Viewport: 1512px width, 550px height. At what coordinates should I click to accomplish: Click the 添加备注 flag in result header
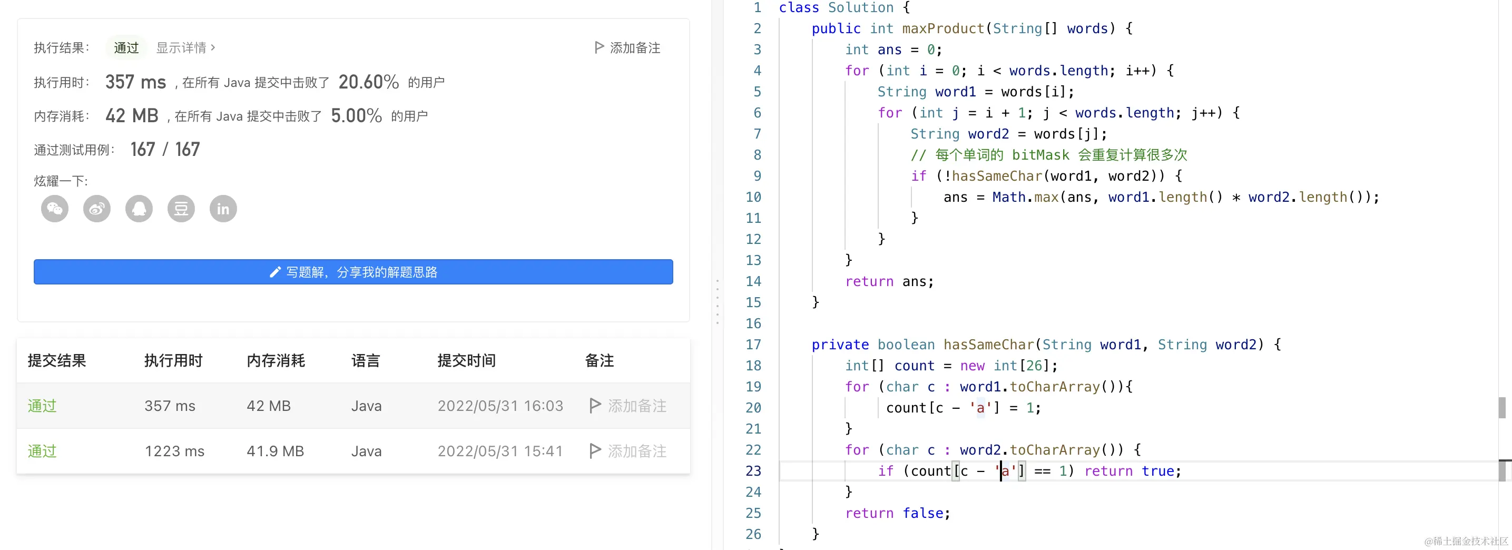627,47
